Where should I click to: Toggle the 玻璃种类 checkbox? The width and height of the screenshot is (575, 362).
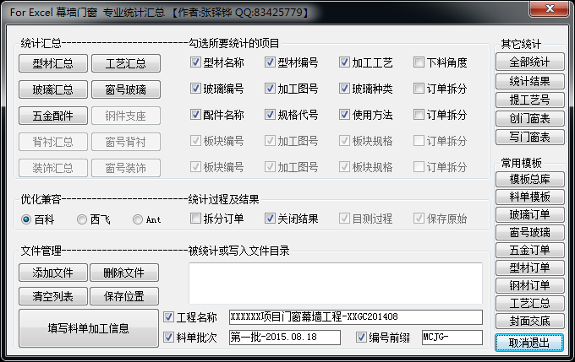tap(345, 89)
